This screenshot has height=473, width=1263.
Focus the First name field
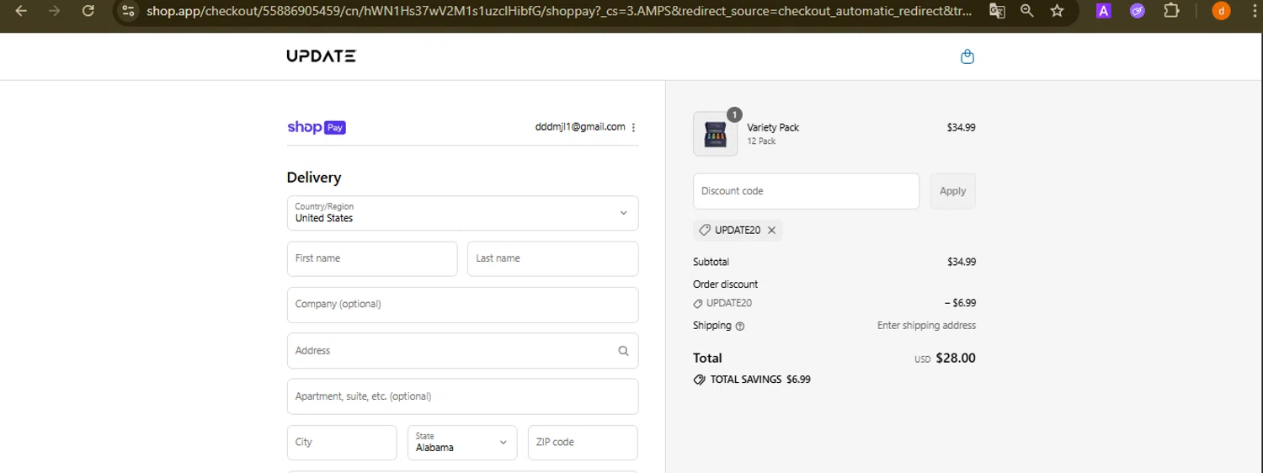[372, 258]
